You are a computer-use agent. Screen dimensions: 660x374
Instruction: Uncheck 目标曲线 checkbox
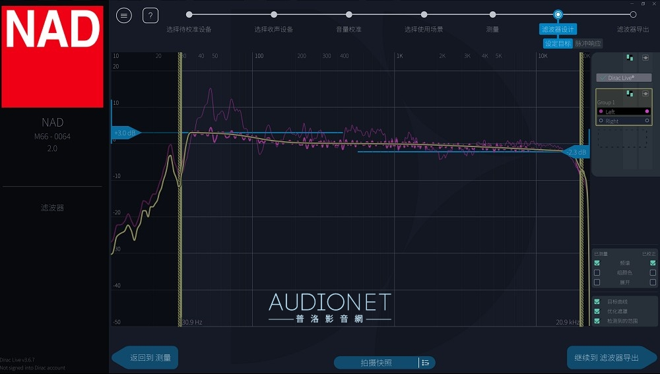click(x=597, y=301)
